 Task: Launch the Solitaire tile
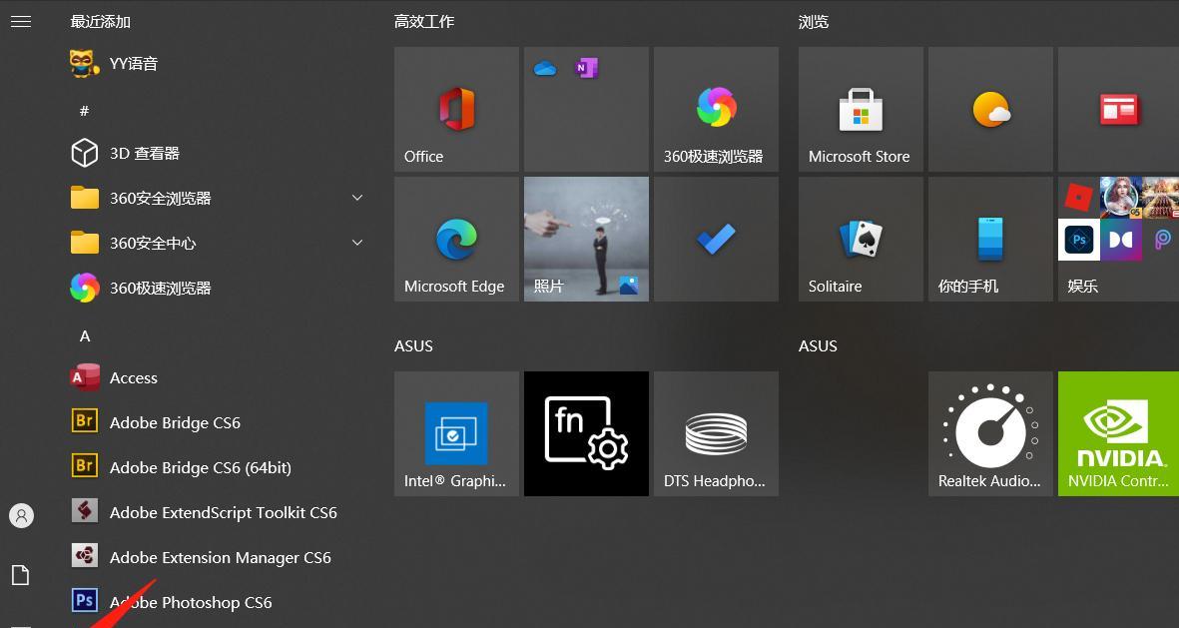pos(861,240)
